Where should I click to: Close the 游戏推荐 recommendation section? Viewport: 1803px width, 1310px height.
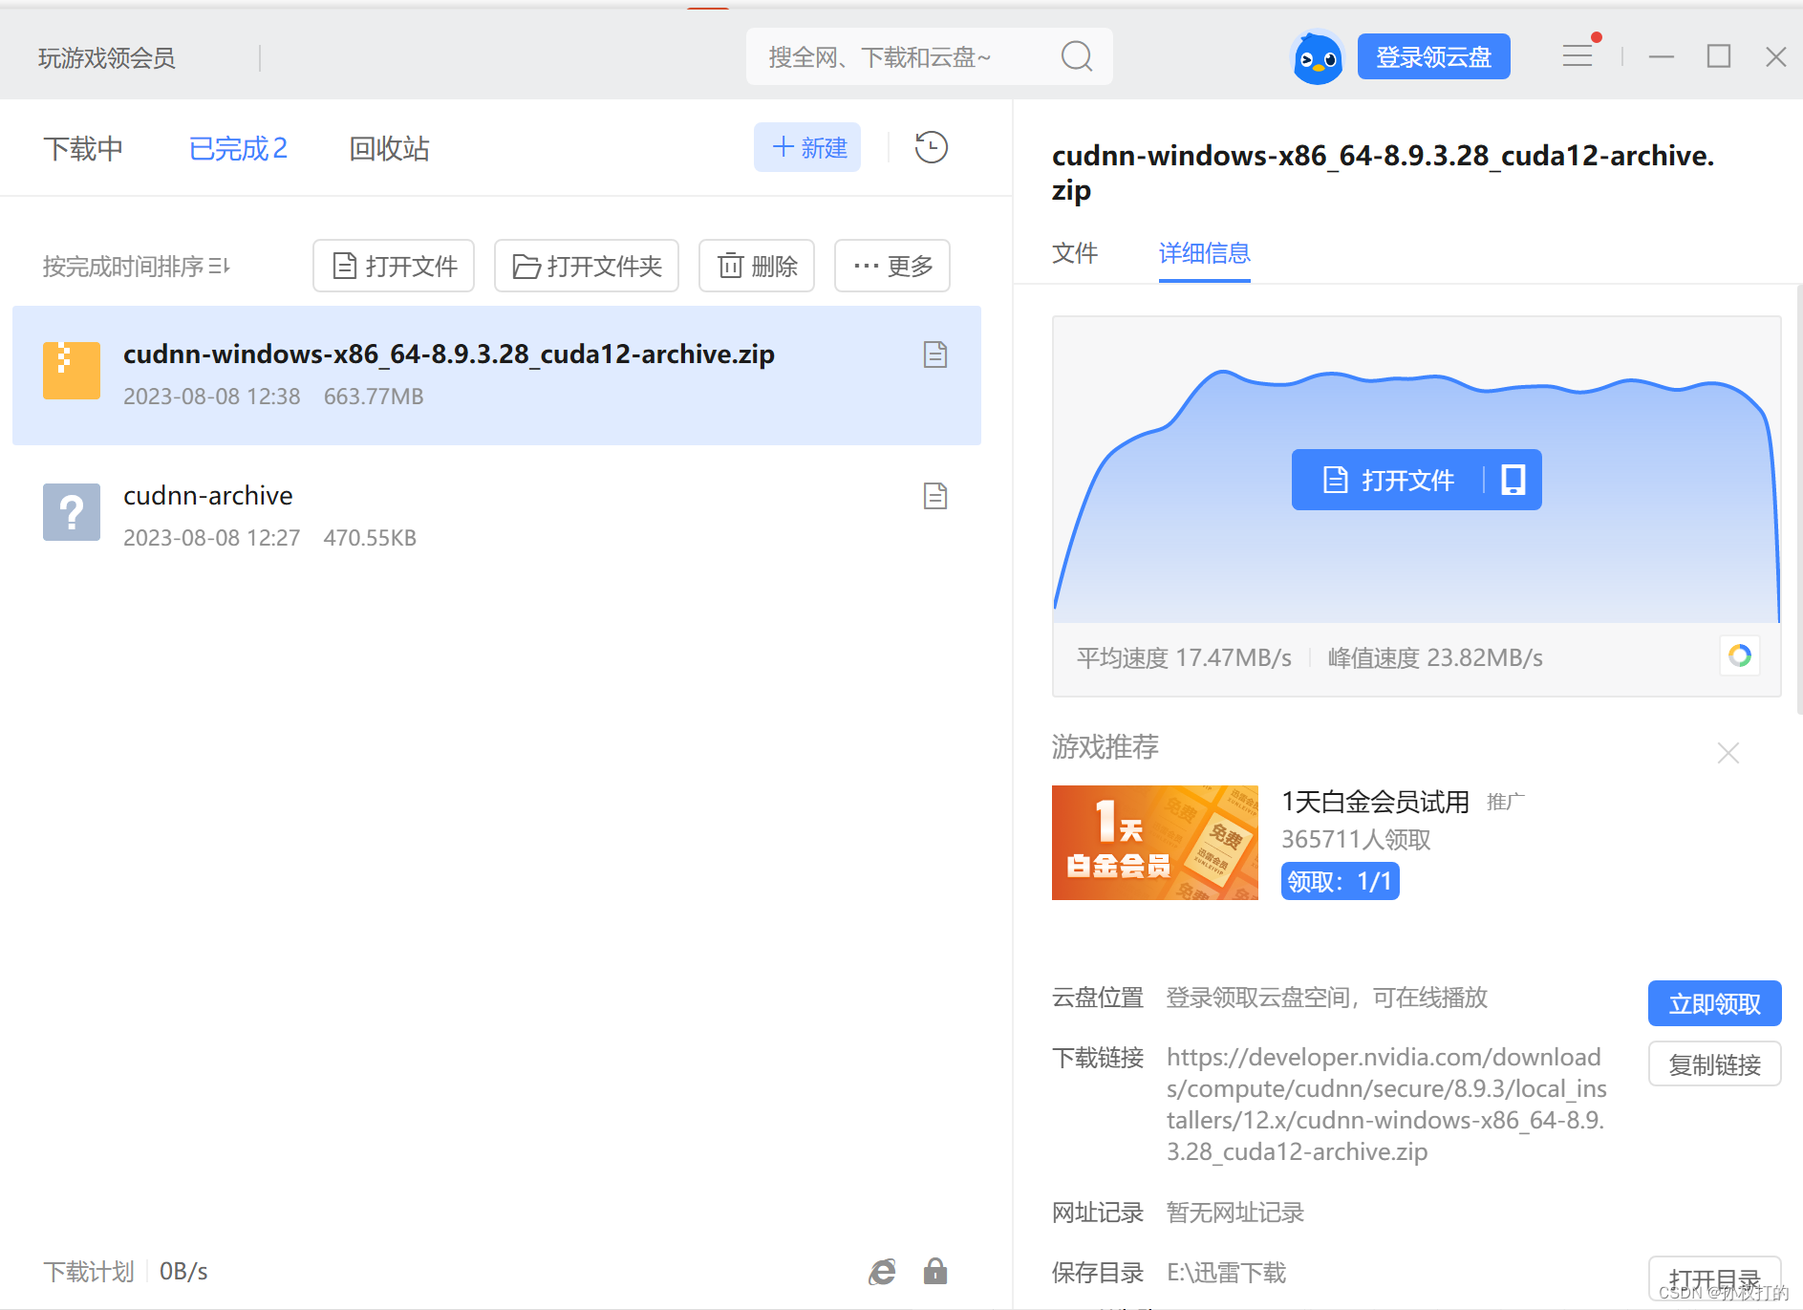click(x=1728, y=753)
